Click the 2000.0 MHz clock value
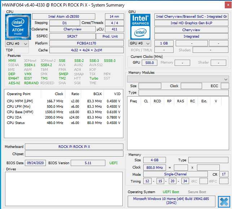Screen dimensions: 232x209 tap(54, 118)
